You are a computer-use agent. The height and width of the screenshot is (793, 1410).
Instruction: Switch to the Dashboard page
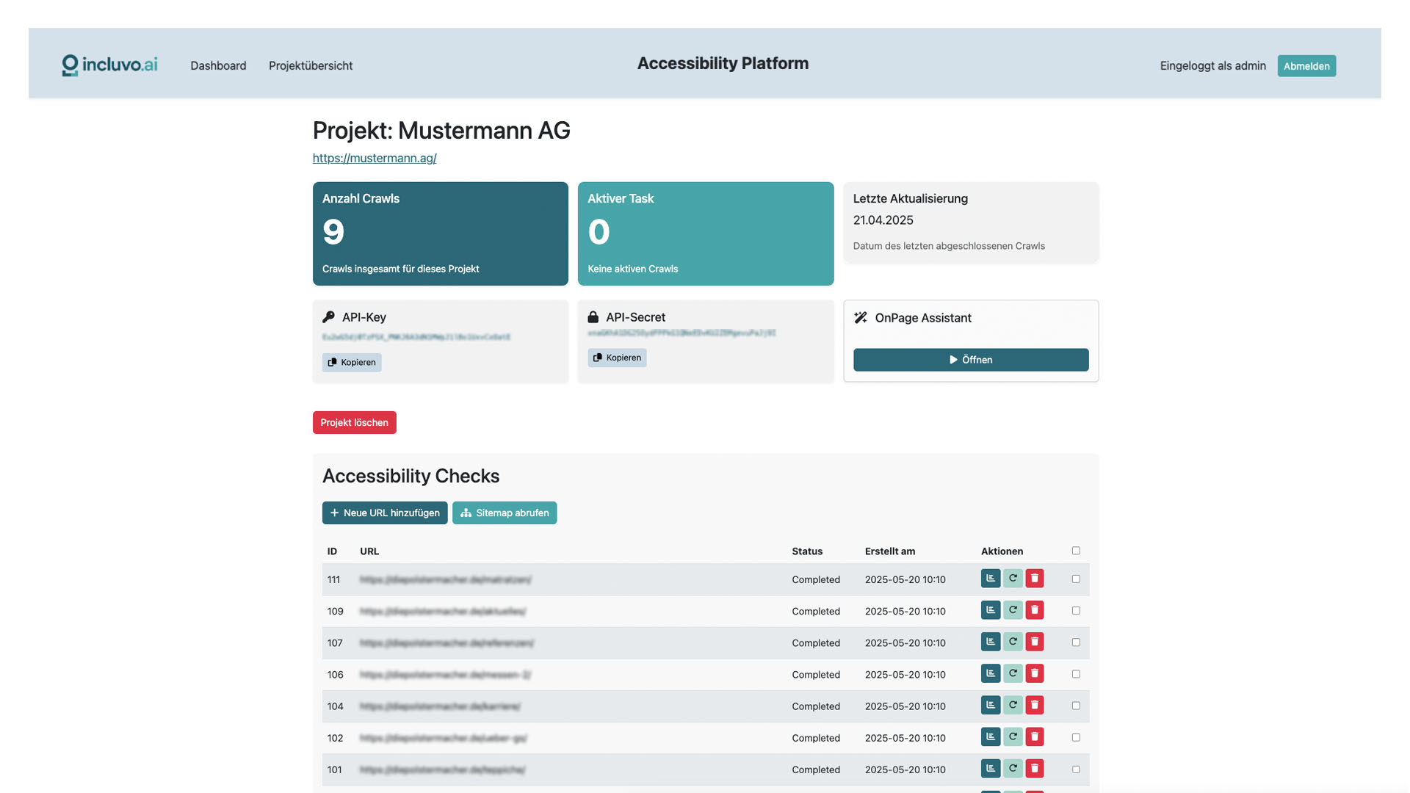pyautogui.click(x=218, y=65)
